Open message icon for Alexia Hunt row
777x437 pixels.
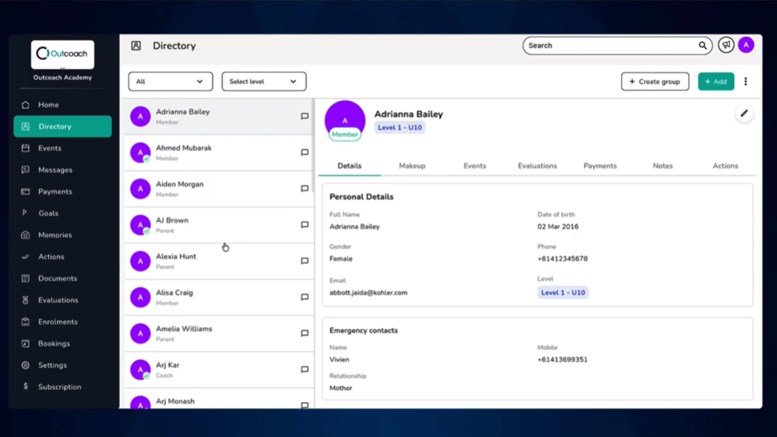point(305,261)
